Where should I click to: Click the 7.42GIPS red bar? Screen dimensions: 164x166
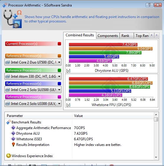pyautogui.click(x=103, y=45)
